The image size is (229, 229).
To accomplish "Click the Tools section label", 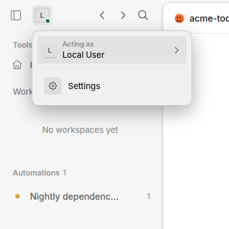I will click(x=22, y=45).
